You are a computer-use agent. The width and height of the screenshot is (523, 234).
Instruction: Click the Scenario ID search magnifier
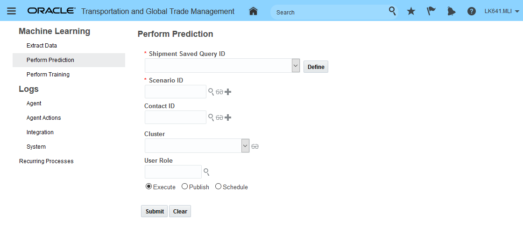point(211,92)
